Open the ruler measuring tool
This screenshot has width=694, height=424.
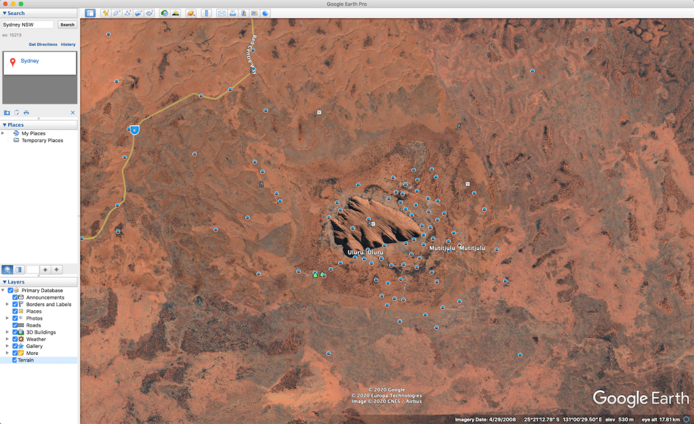coord(206,14)
